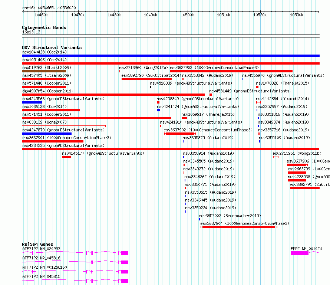Viewport: 330px width, 285px height.
Task: Click nsv4245177 gnomAD variant label
Action: [x=103, y=153]
